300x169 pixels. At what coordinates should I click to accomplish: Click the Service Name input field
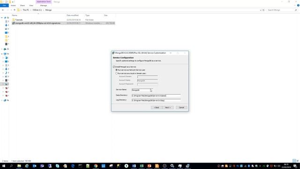(x=142, y=90)
